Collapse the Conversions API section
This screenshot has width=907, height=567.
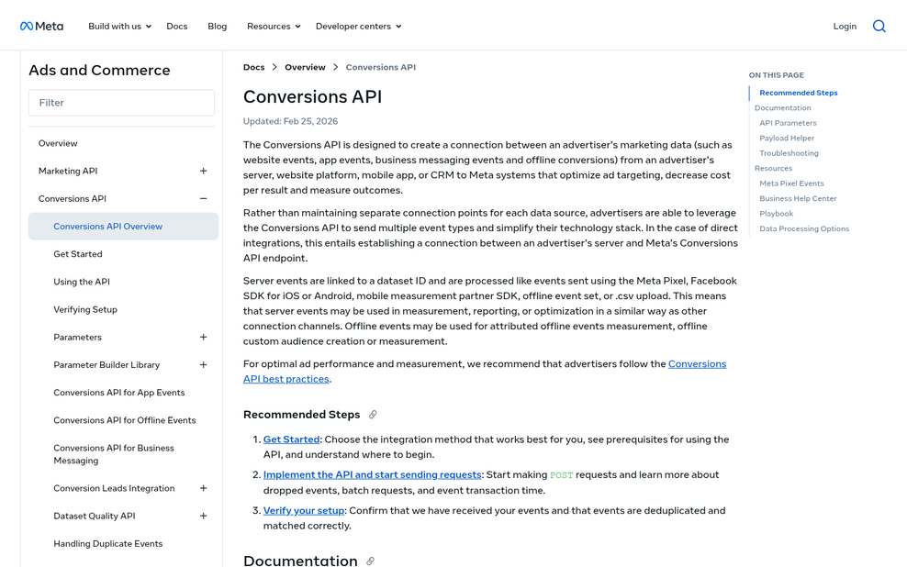click(203, 199)
